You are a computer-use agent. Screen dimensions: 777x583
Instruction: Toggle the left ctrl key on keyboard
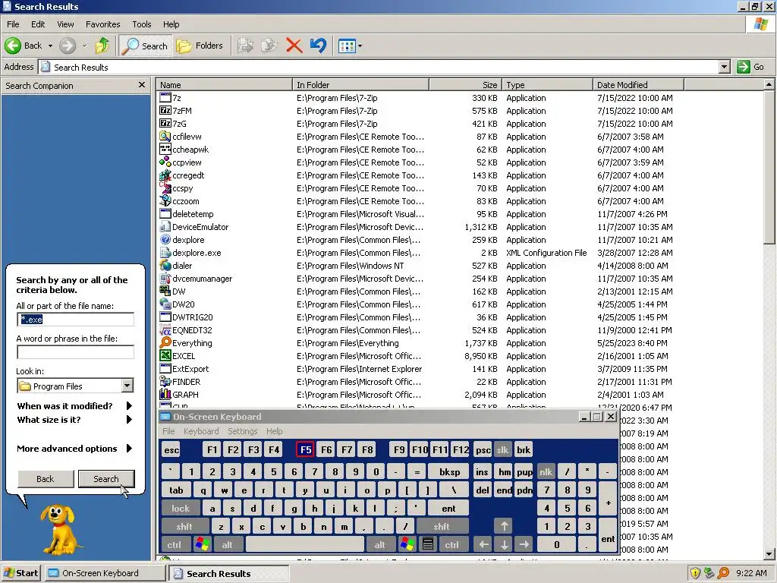coord(175,545)
